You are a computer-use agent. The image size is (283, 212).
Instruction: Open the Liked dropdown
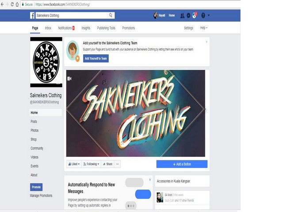(74, 164)
